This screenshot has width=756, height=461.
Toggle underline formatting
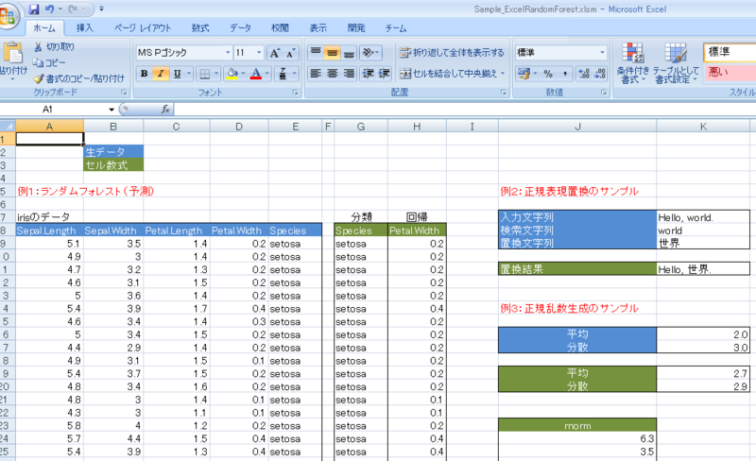177,74
